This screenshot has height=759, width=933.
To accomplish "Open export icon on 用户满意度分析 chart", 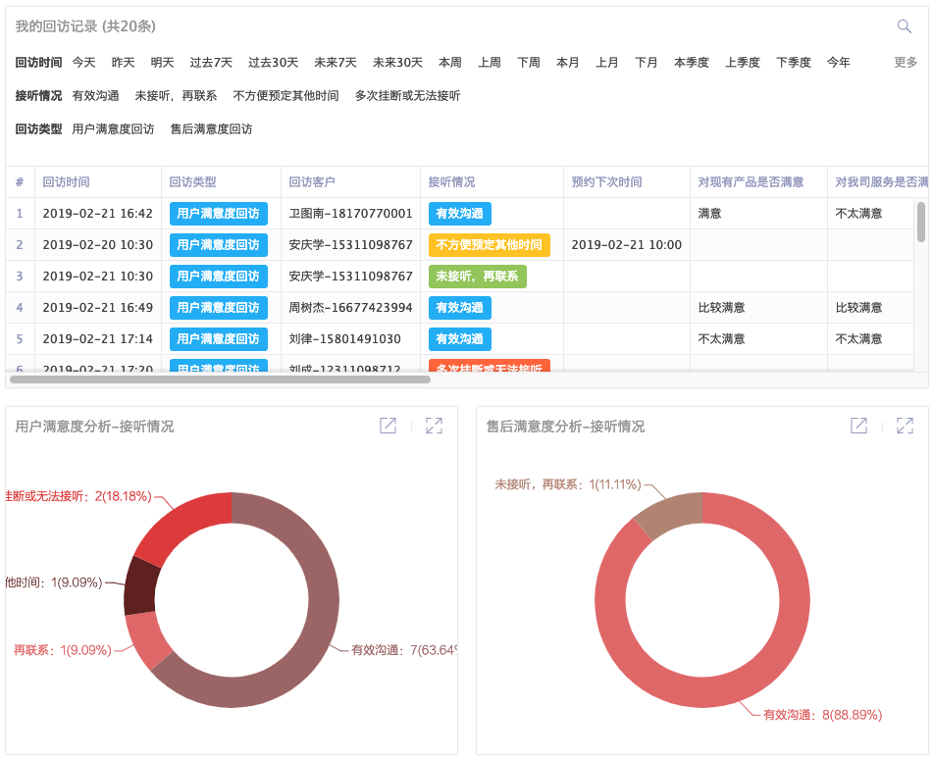I will click(388, 426).
